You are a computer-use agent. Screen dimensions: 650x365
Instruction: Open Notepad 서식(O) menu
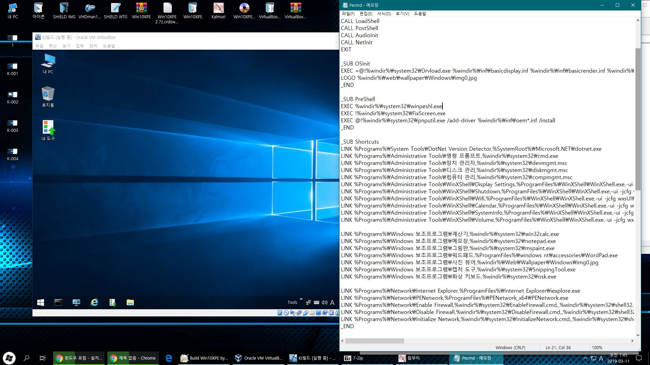tap(384, 14)
